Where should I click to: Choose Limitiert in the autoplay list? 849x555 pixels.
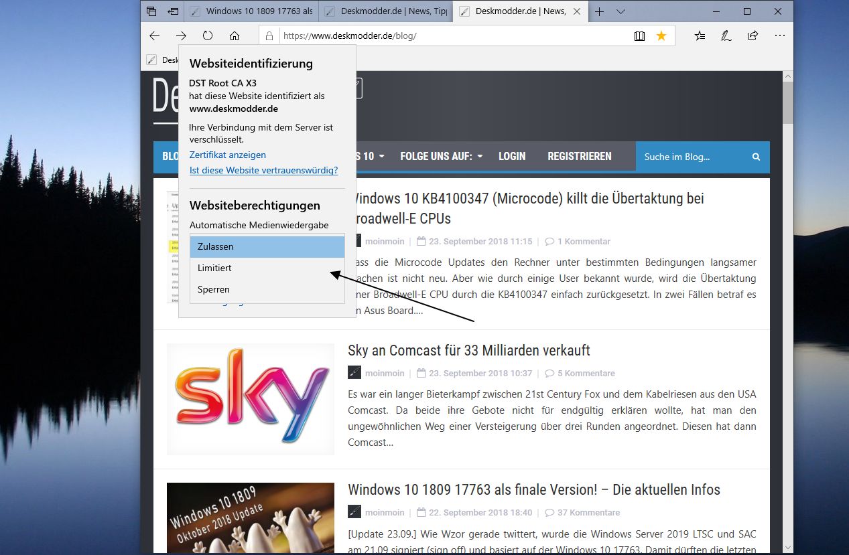(x=267, y=268)
